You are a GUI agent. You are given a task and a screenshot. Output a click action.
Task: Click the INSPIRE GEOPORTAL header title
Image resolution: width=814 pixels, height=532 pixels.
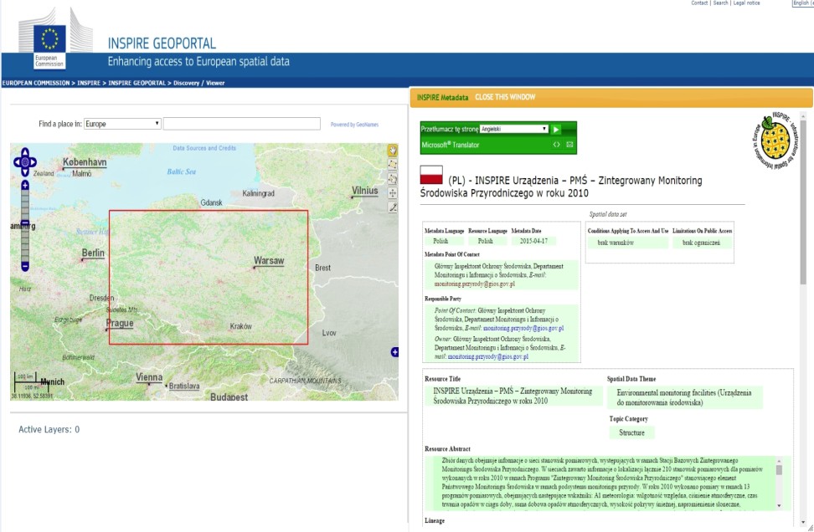tap(162, 43)
